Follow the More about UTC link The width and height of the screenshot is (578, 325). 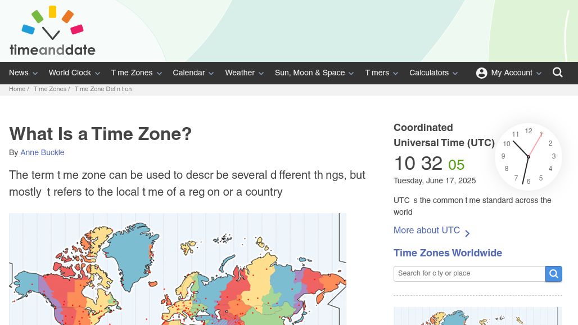[x=427, y=231]
